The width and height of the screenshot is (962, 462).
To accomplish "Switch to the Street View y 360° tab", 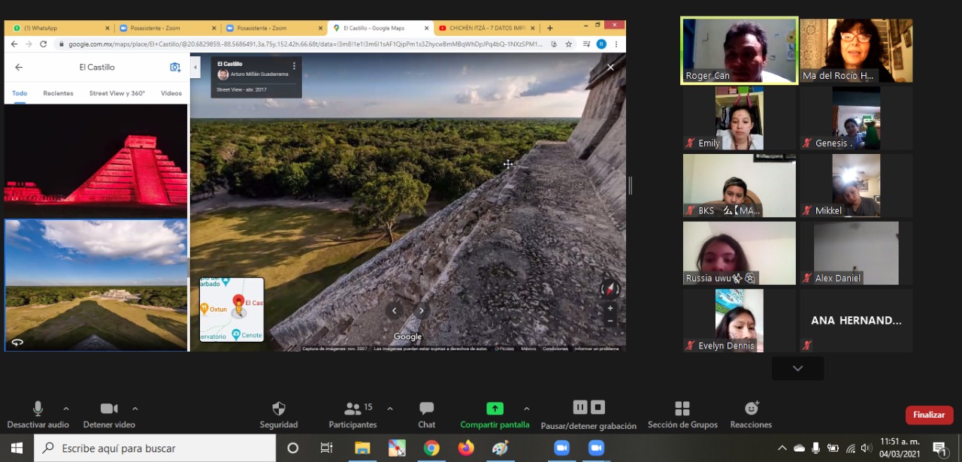I will click(116, 93).
